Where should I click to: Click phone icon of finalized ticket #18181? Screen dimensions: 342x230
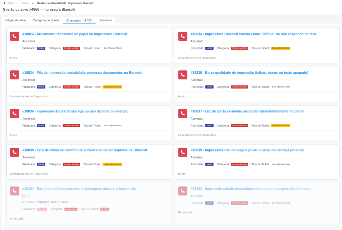click(14, 191)
